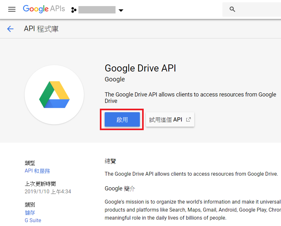Click the 類型 label
This screenshot has height=226, width=281.
coord(30,163)
